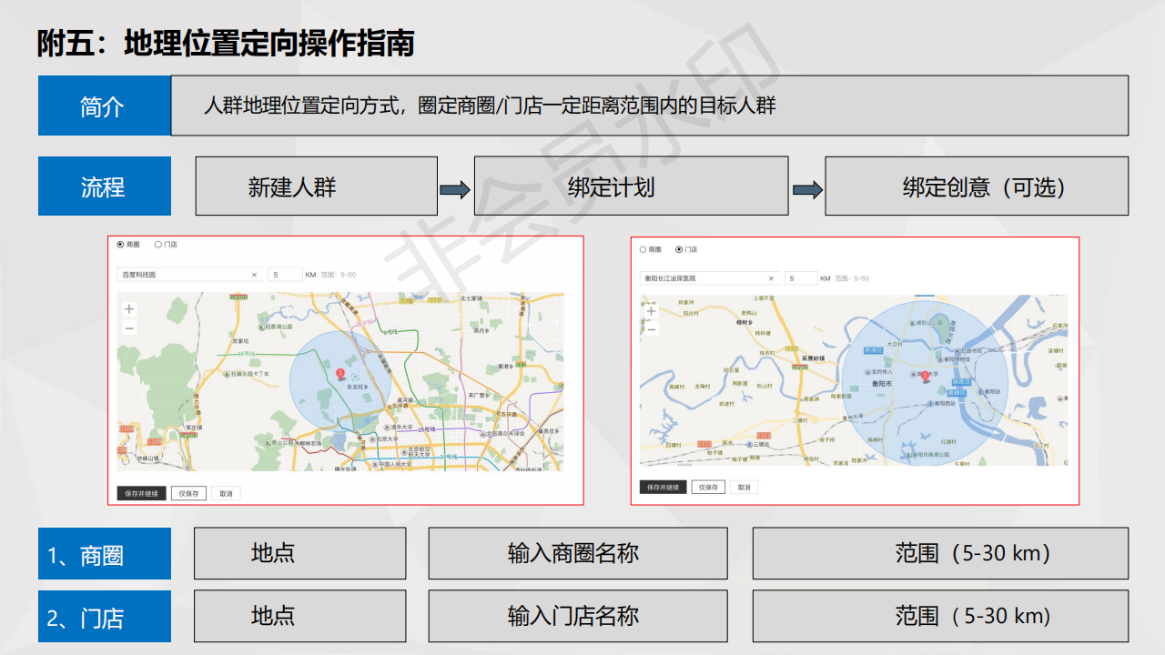
Task: Clear the 衡阳长江泌尿医院 search field
Action: [x=771, y=278]
